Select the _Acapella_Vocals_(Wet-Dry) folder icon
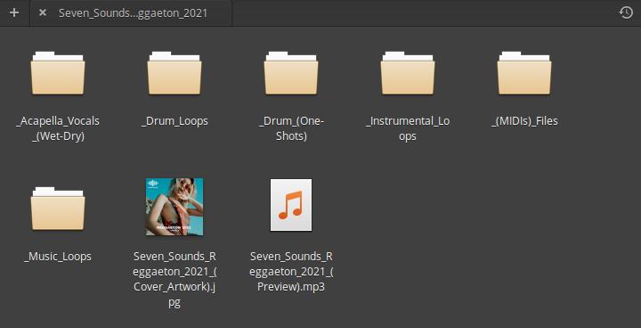This screenshot has height=328, width=641. [58, 73]
